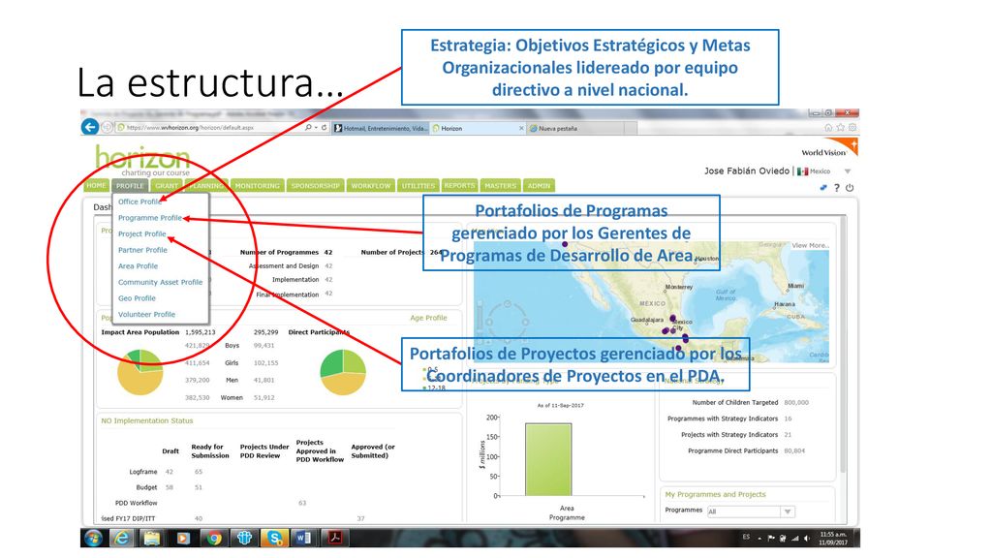Open the Windows Start button

(93, 539)
